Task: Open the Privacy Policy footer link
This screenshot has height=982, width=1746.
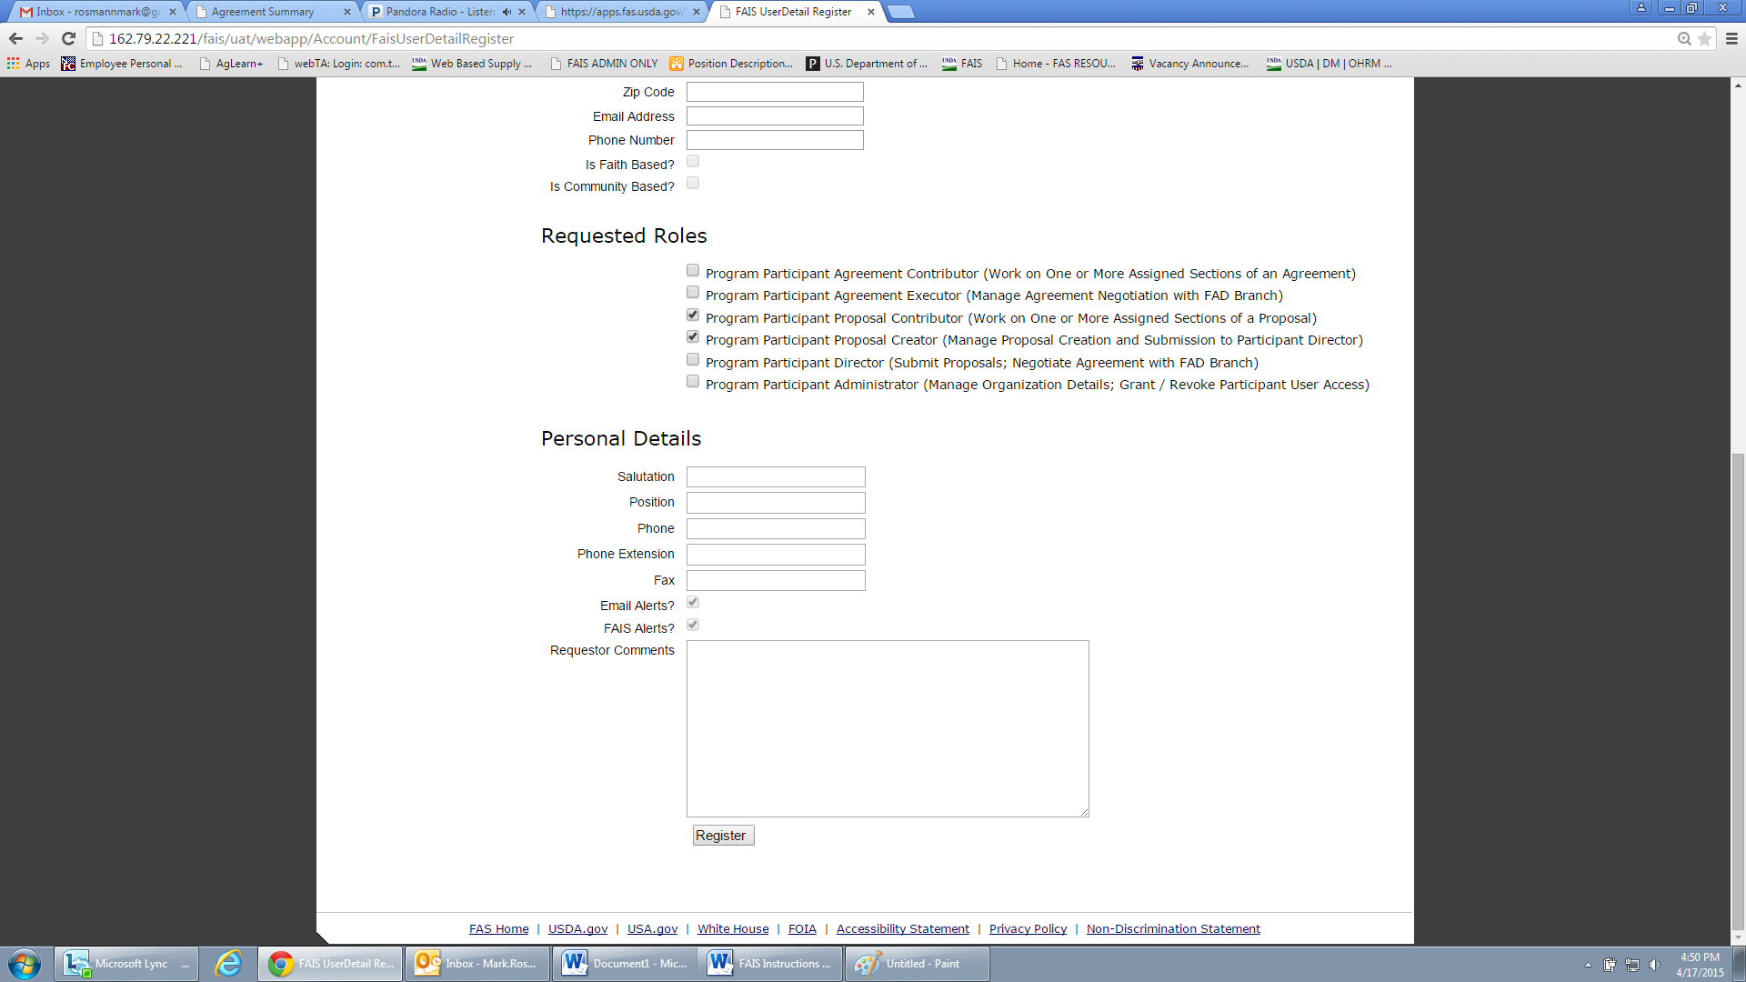Action: 1028,928
